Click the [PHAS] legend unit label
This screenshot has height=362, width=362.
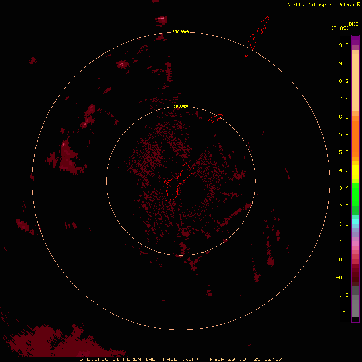tap(340, 28)
